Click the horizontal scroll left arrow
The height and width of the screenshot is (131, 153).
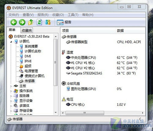click(x=63, y=113)
